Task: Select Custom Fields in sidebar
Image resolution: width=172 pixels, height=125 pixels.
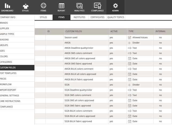Action: point(17,68)
